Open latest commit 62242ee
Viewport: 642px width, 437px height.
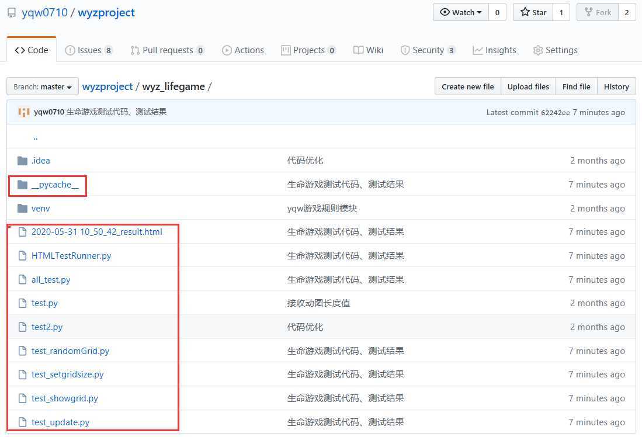click(x=555, y=113)
